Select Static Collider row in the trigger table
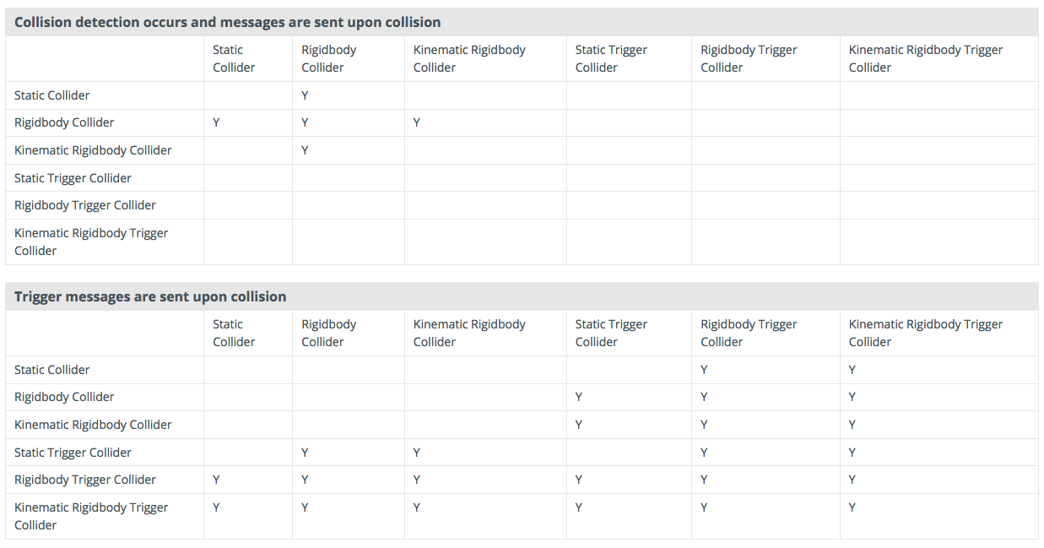The width and height of the screenshot is (1044, 548). tap(522, 370)
